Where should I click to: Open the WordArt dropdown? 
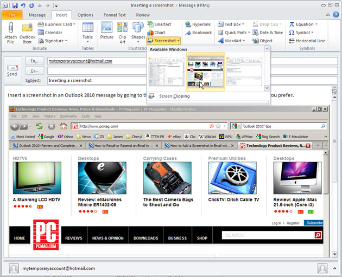click(x=234, y=41)
